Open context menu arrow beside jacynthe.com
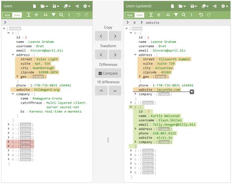 point(192,92)
